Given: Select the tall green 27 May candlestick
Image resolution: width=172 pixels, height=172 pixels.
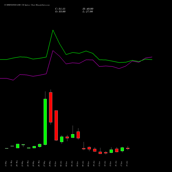Looking at the screenshot, I should point(45,122).
